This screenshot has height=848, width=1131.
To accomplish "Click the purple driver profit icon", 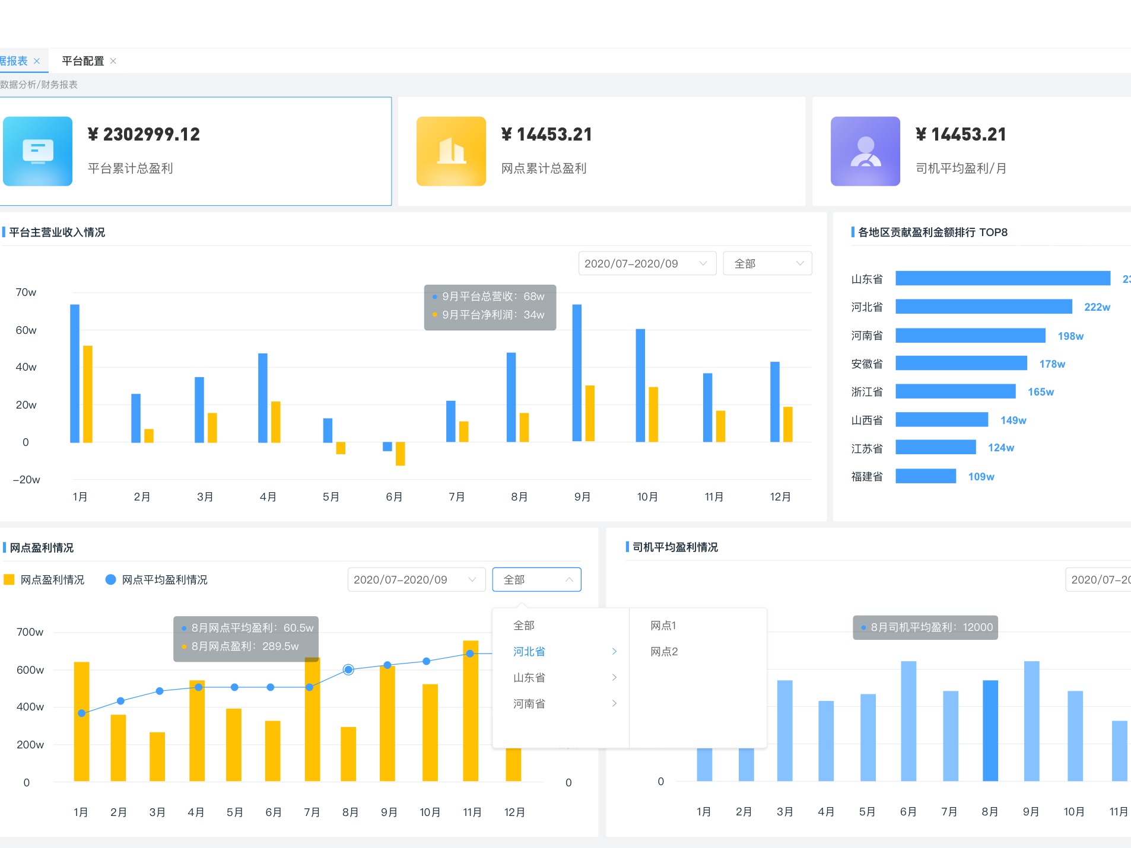I will pos(865,151).
